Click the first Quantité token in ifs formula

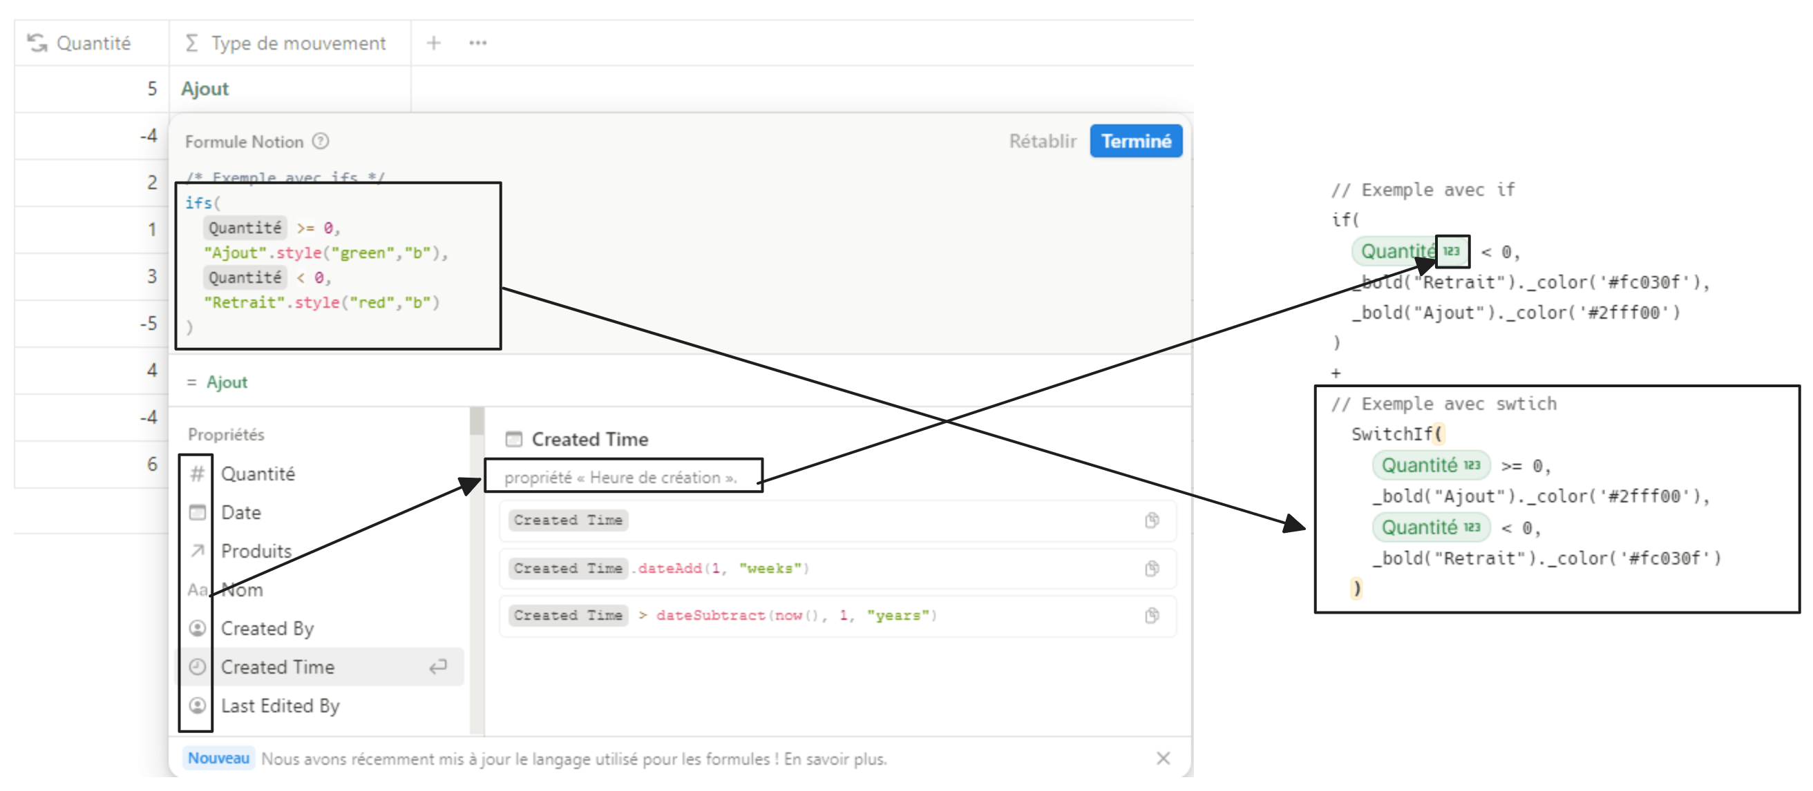(x=244, y=228)
